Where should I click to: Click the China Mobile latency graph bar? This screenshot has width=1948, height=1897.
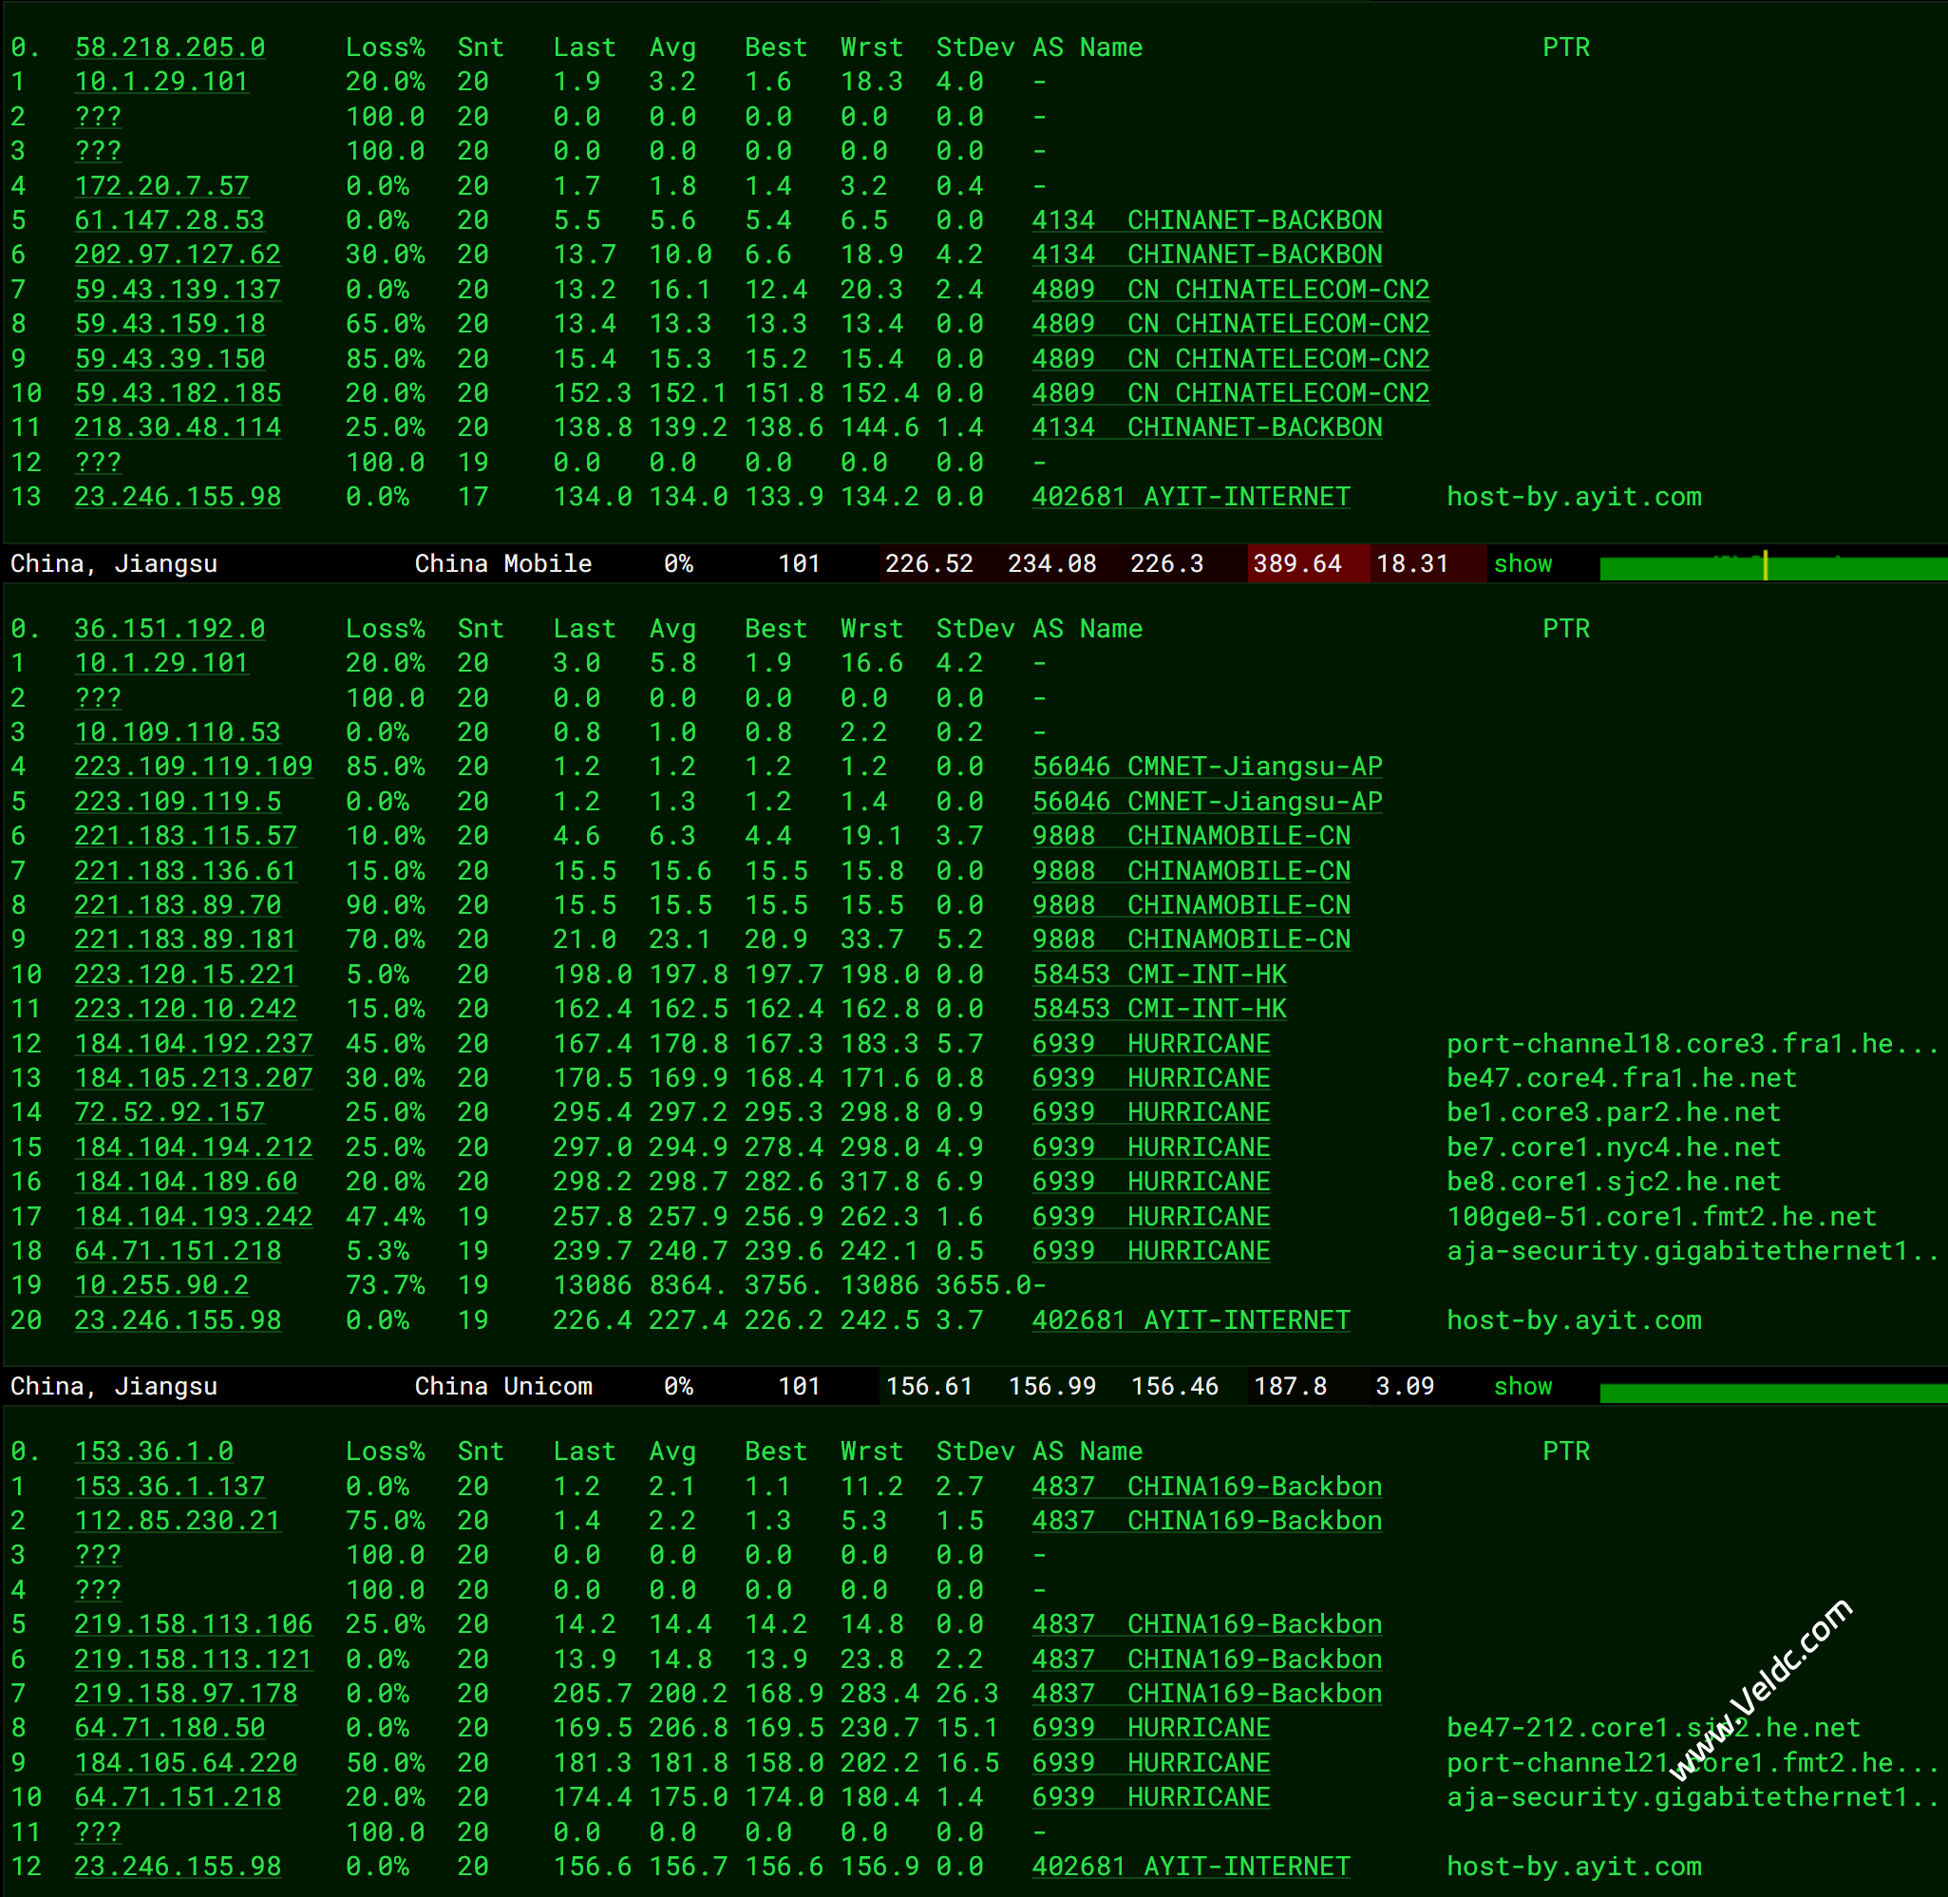tap(1772, 568)
